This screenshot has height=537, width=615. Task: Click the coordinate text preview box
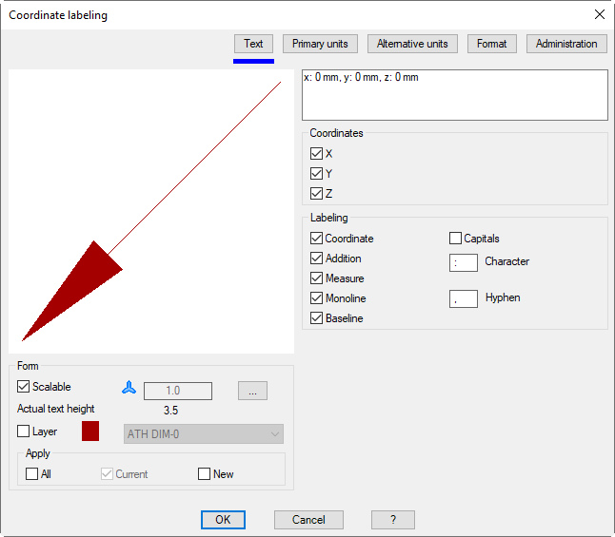point(454,95)
